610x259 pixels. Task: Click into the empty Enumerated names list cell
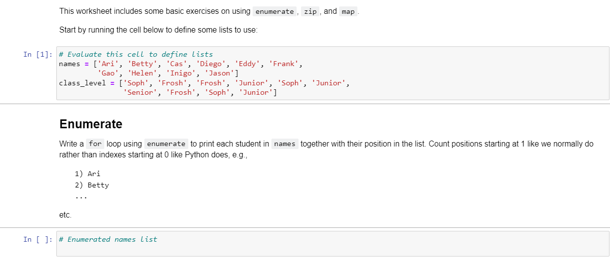(x=333, y=244)
